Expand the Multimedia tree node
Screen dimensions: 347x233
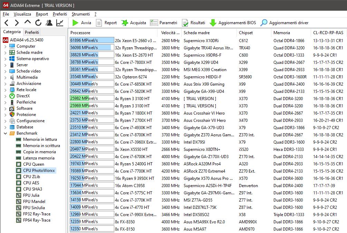tap(5, 77)
